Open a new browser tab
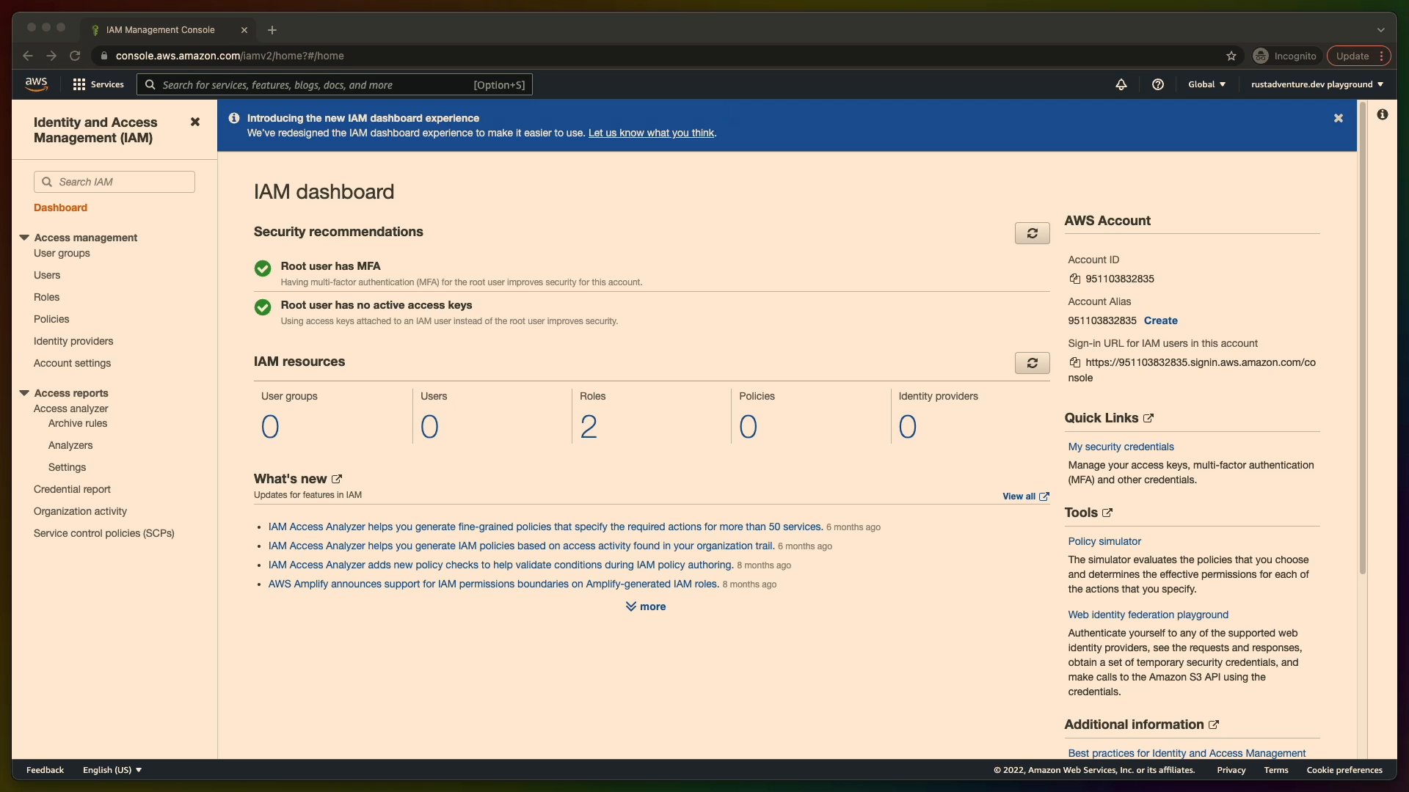The width and height of the screenshot is (1409, 792). pos(272,30)
